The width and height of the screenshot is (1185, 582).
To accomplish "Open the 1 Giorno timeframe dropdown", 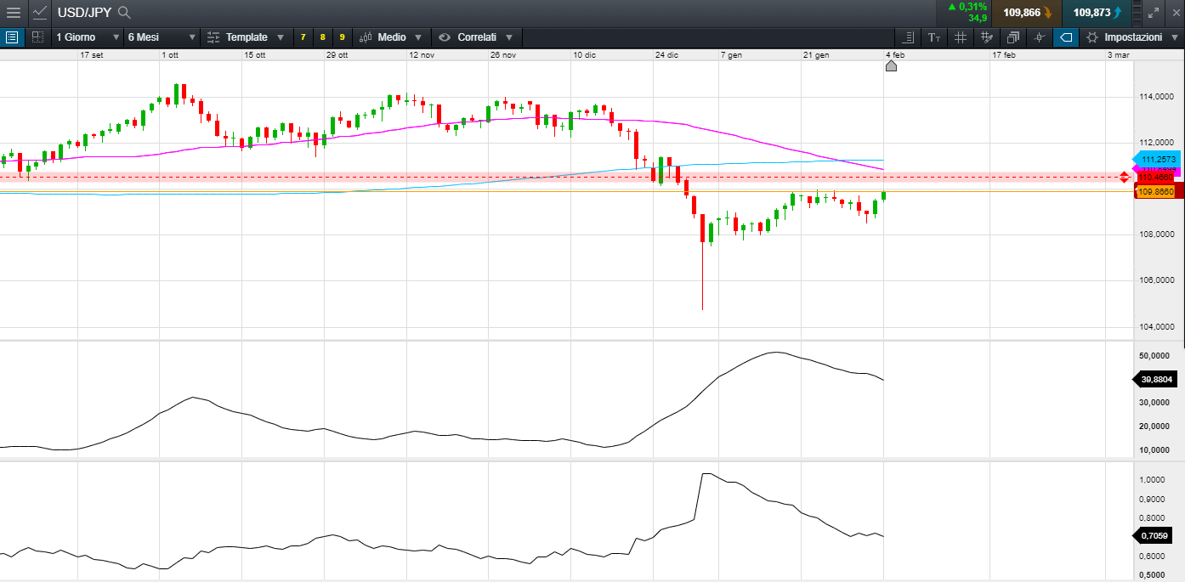I will (87, 37).
